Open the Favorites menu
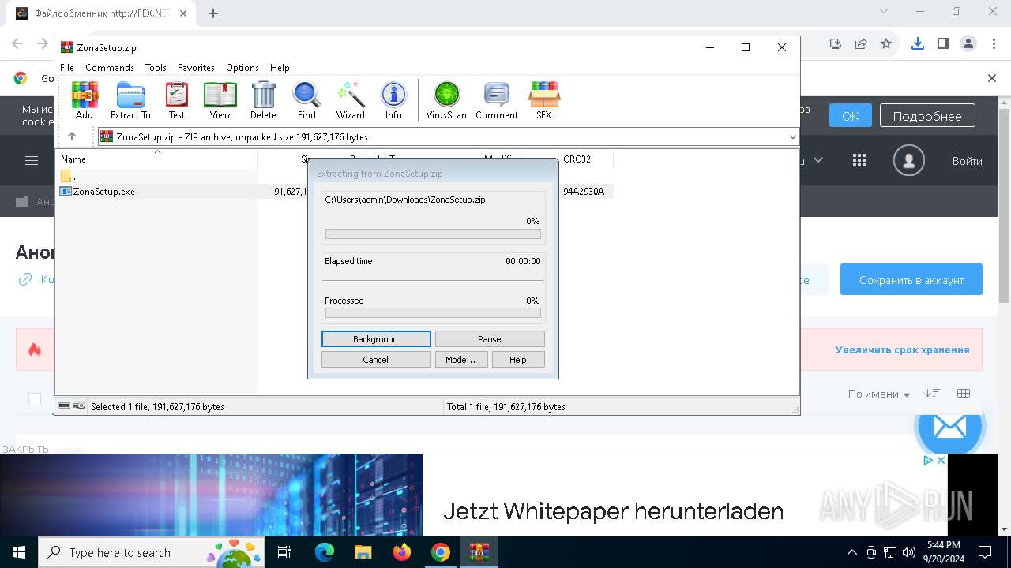The width and height of the screenshot is (1011, 568). [x=196, y=68]
